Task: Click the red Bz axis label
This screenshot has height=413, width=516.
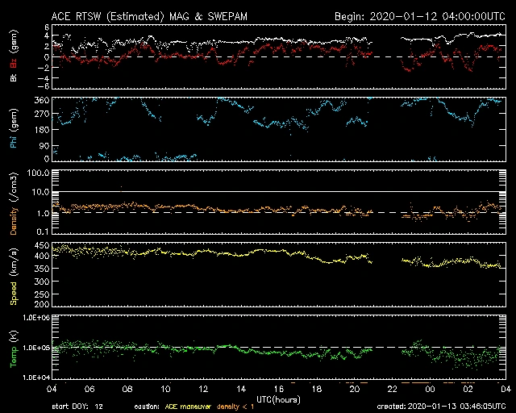Action: point(14,64)
